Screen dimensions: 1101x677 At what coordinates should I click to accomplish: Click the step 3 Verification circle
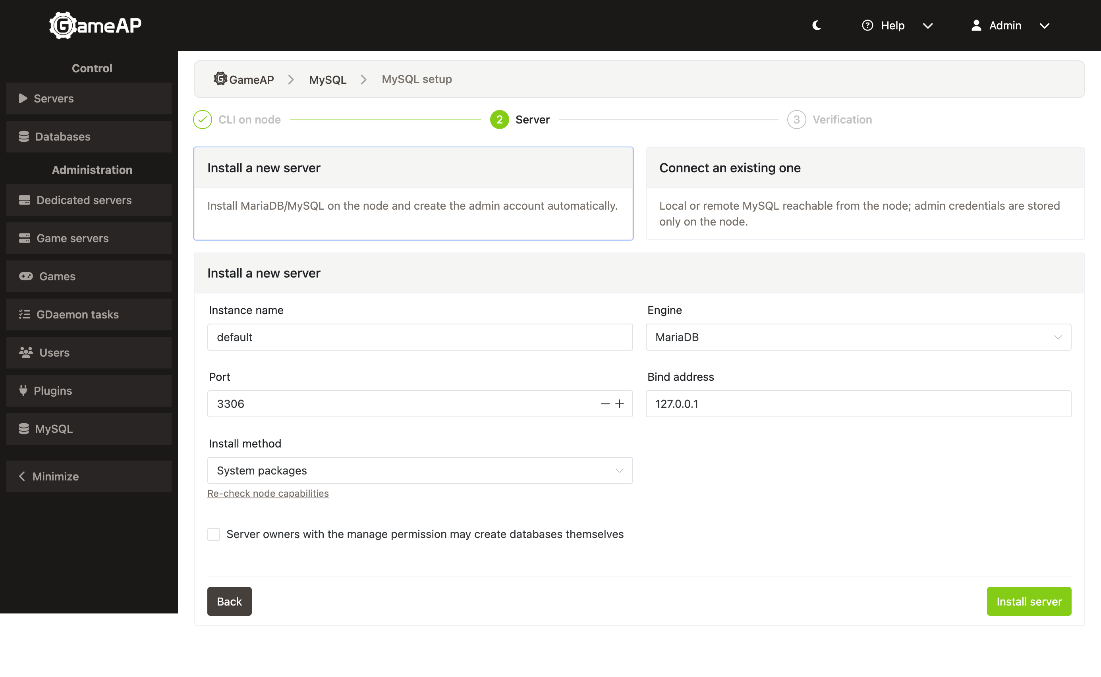pos(796,120)
